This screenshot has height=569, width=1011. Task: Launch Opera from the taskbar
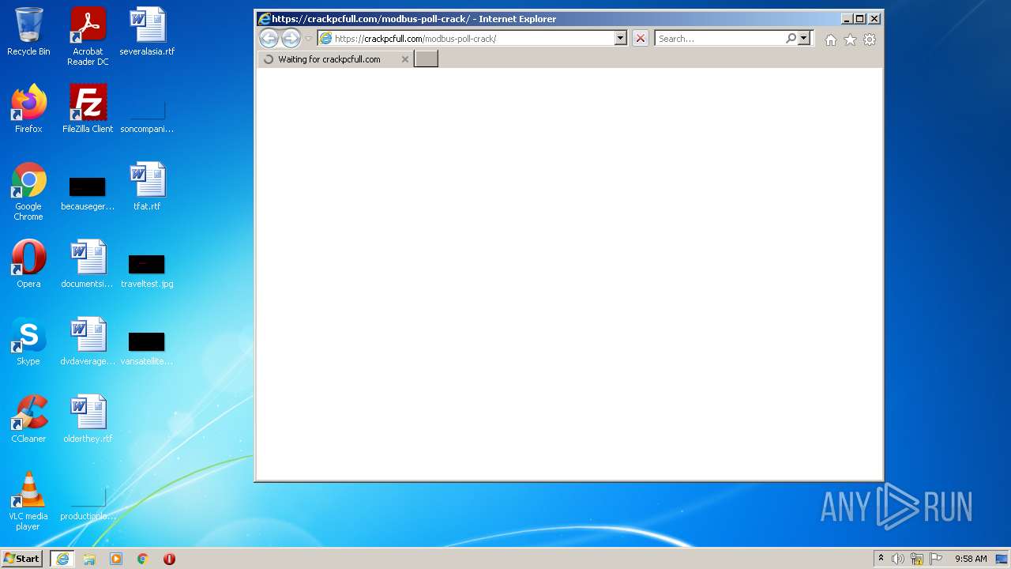click(x=169, y=559)
